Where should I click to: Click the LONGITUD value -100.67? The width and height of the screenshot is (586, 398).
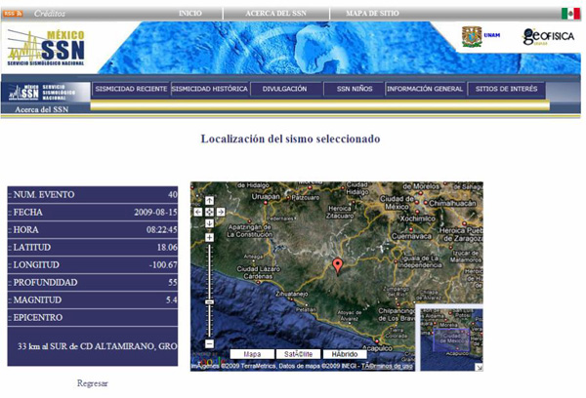pyautogui.click(x=163, y=264)
